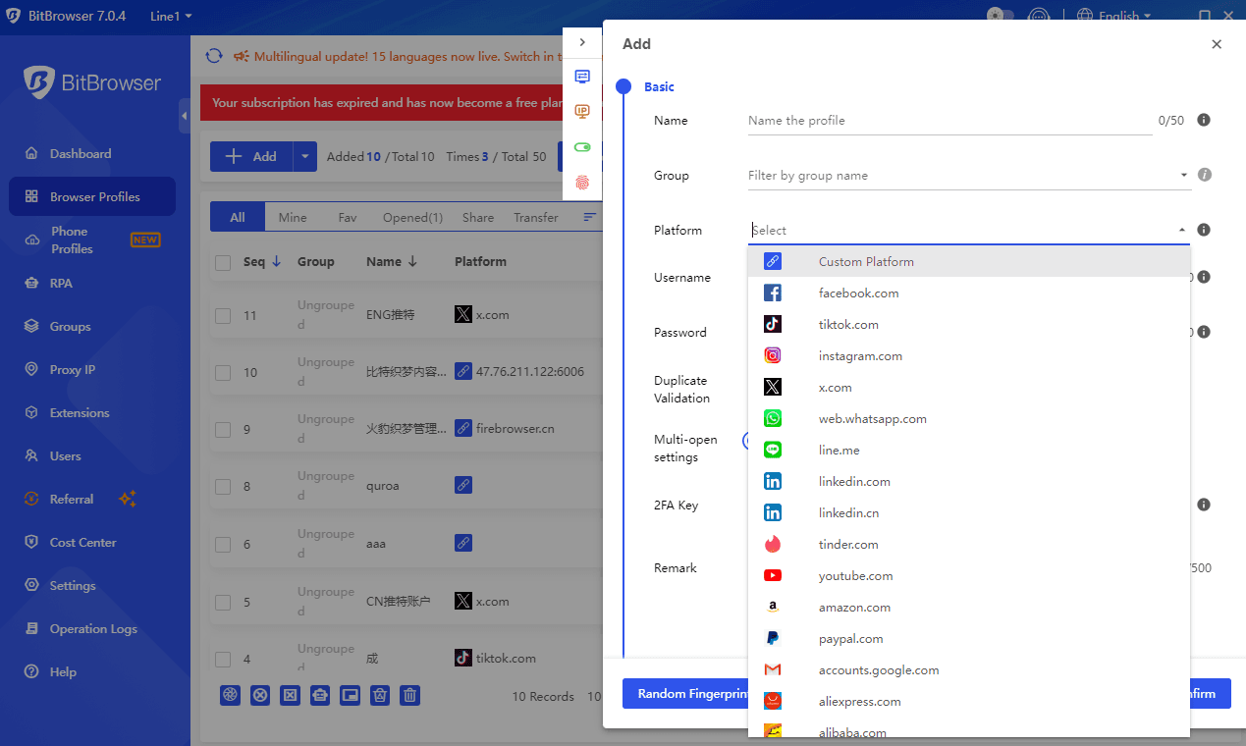Click the refresh icon beside the announcement
This screenshot has height=746, width=1246.
[214, 56]
